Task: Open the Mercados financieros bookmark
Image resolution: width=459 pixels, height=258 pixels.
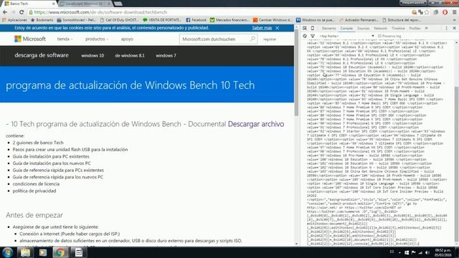Action: point(229,20)
